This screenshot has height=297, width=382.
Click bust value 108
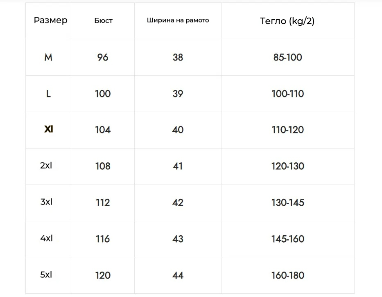(103, 166)
